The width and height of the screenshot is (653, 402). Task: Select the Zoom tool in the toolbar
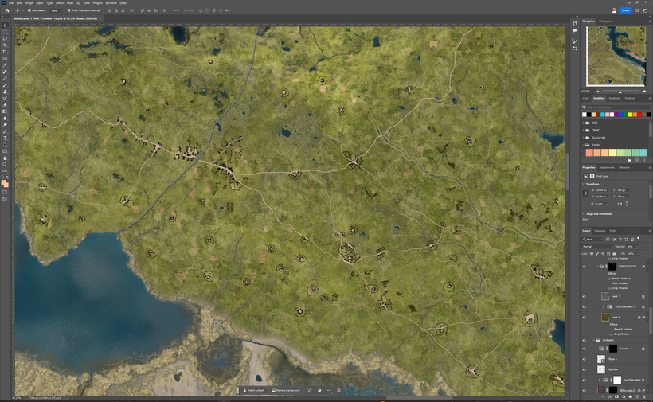pos(5,165)
